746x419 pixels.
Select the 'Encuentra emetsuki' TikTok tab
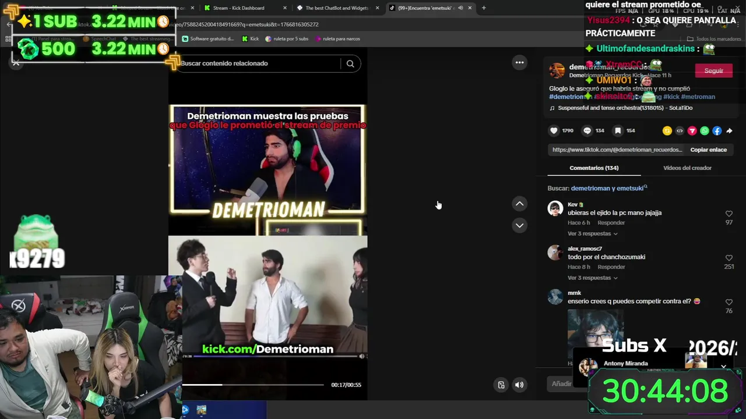point(430,8)
